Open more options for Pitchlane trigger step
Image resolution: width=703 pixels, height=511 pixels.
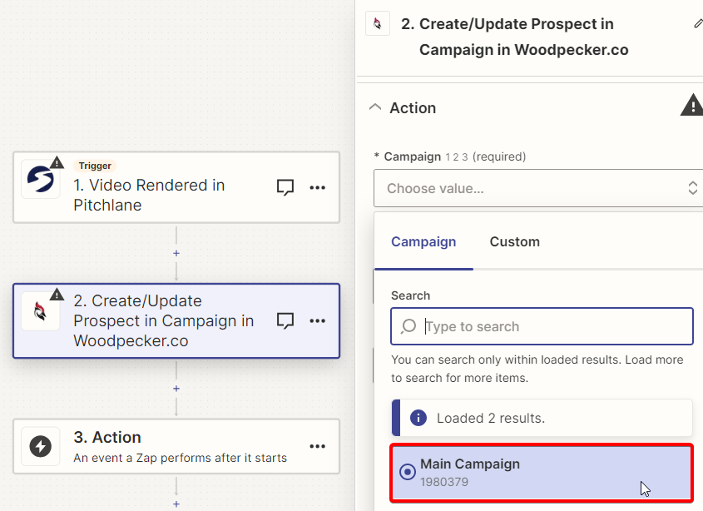(318, 187)
